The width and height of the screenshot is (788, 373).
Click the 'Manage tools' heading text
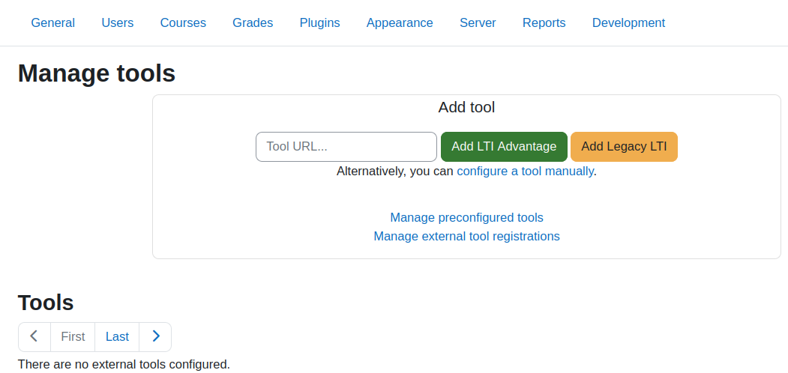coord(97,73)
